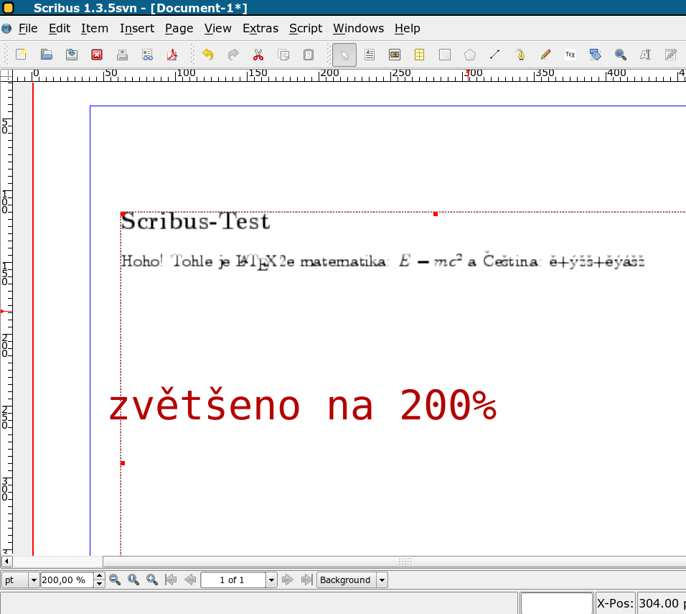
Task: Select the TeX render frame tool
Action: (570, 55)
